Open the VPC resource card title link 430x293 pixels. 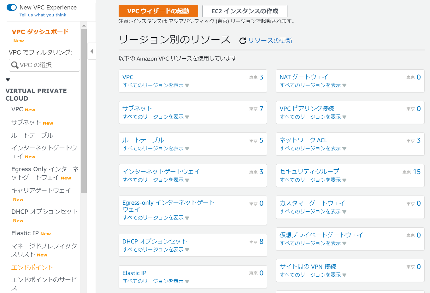[x=128, y=77]
